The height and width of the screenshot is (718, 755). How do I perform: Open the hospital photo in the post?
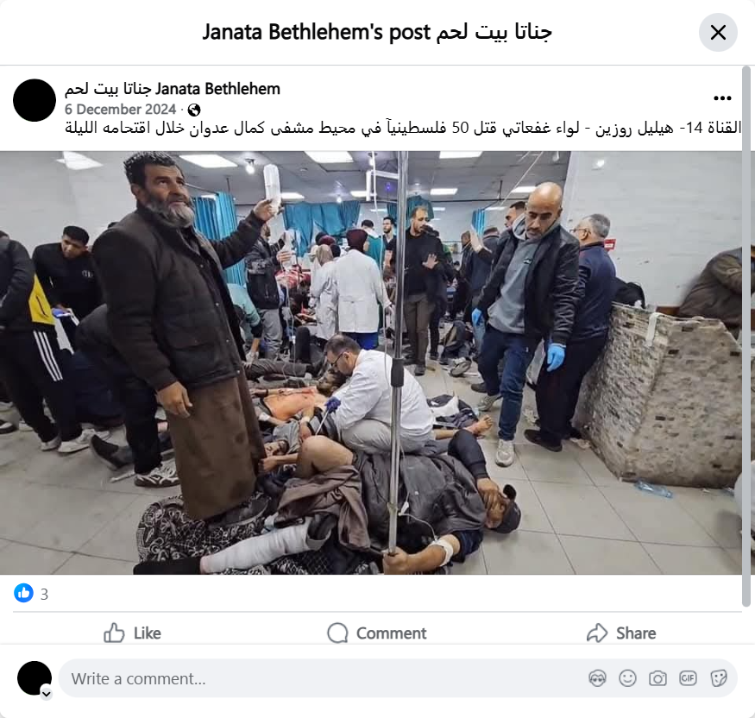371,362
